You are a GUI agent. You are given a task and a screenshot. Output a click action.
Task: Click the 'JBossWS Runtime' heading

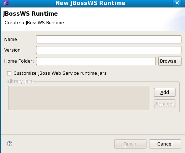[x=30, y=14]
